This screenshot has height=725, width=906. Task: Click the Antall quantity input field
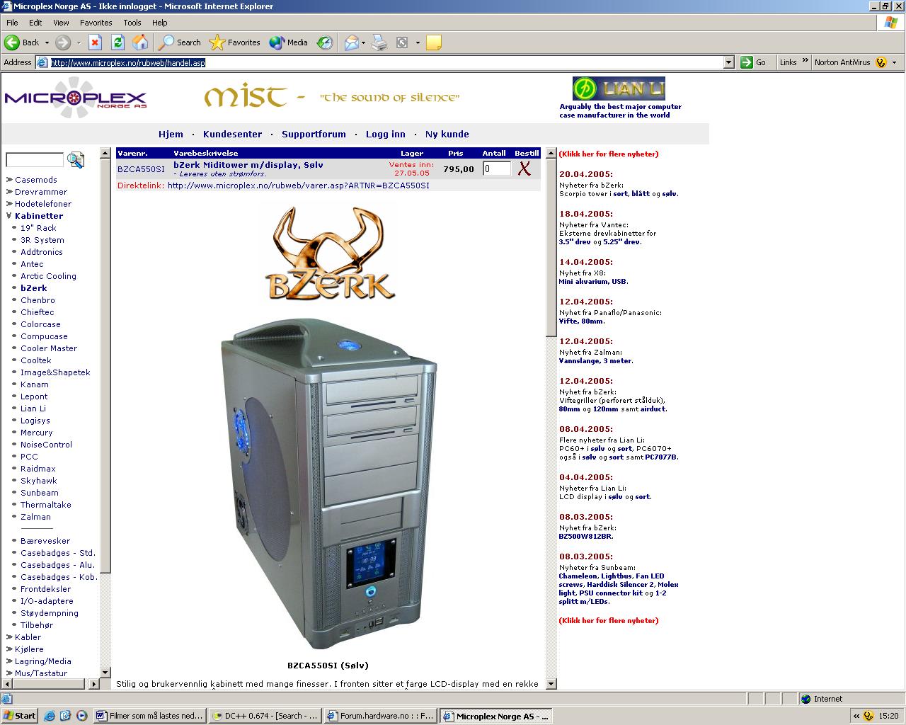(497, 169)
